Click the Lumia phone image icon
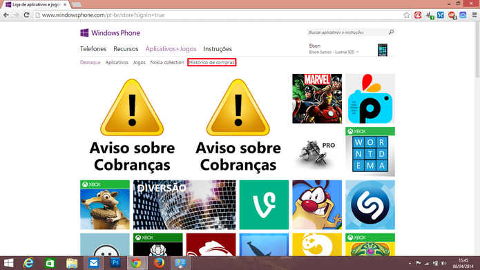 tap(383, 50)
